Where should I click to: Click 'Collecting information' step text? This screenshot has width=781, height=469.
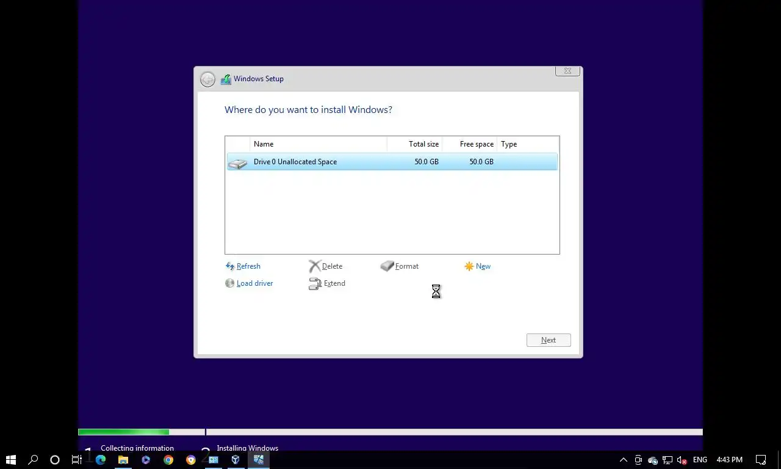tap(137, 448)
